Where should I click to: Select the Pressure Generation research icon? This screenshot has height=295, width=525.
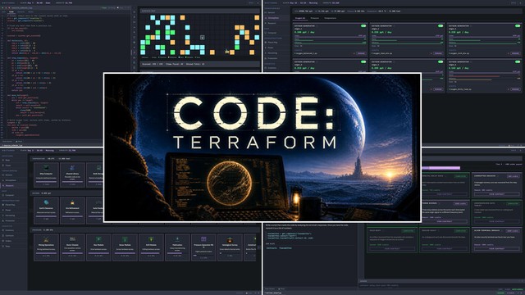coord(203,238)
